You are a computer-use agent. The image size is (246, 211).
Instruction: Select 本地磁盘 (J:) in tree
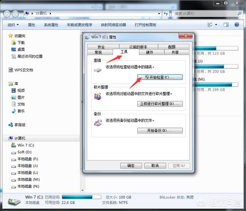[25, 166]
